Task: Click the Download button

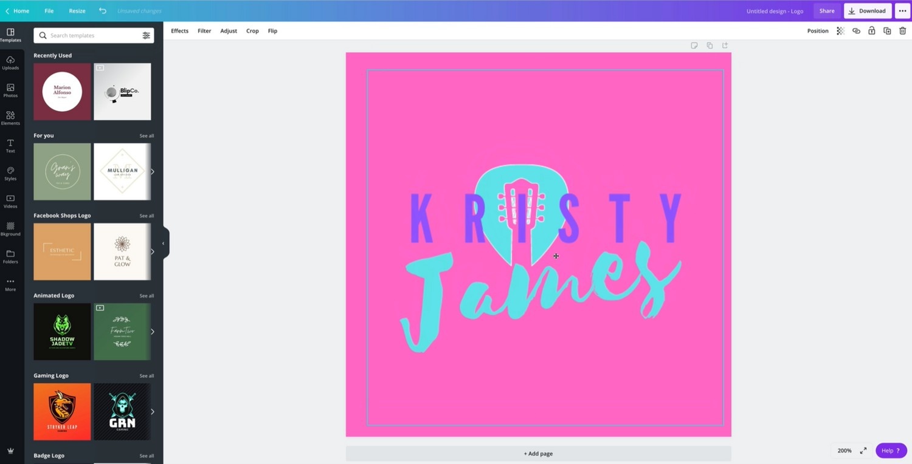Action: (868, 11)
